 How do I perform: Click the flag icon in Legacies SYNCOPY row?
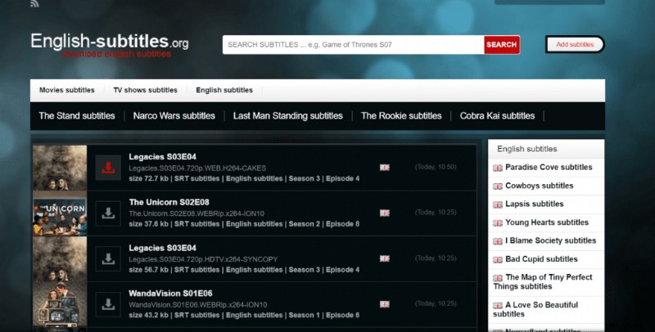coord(385,258)
